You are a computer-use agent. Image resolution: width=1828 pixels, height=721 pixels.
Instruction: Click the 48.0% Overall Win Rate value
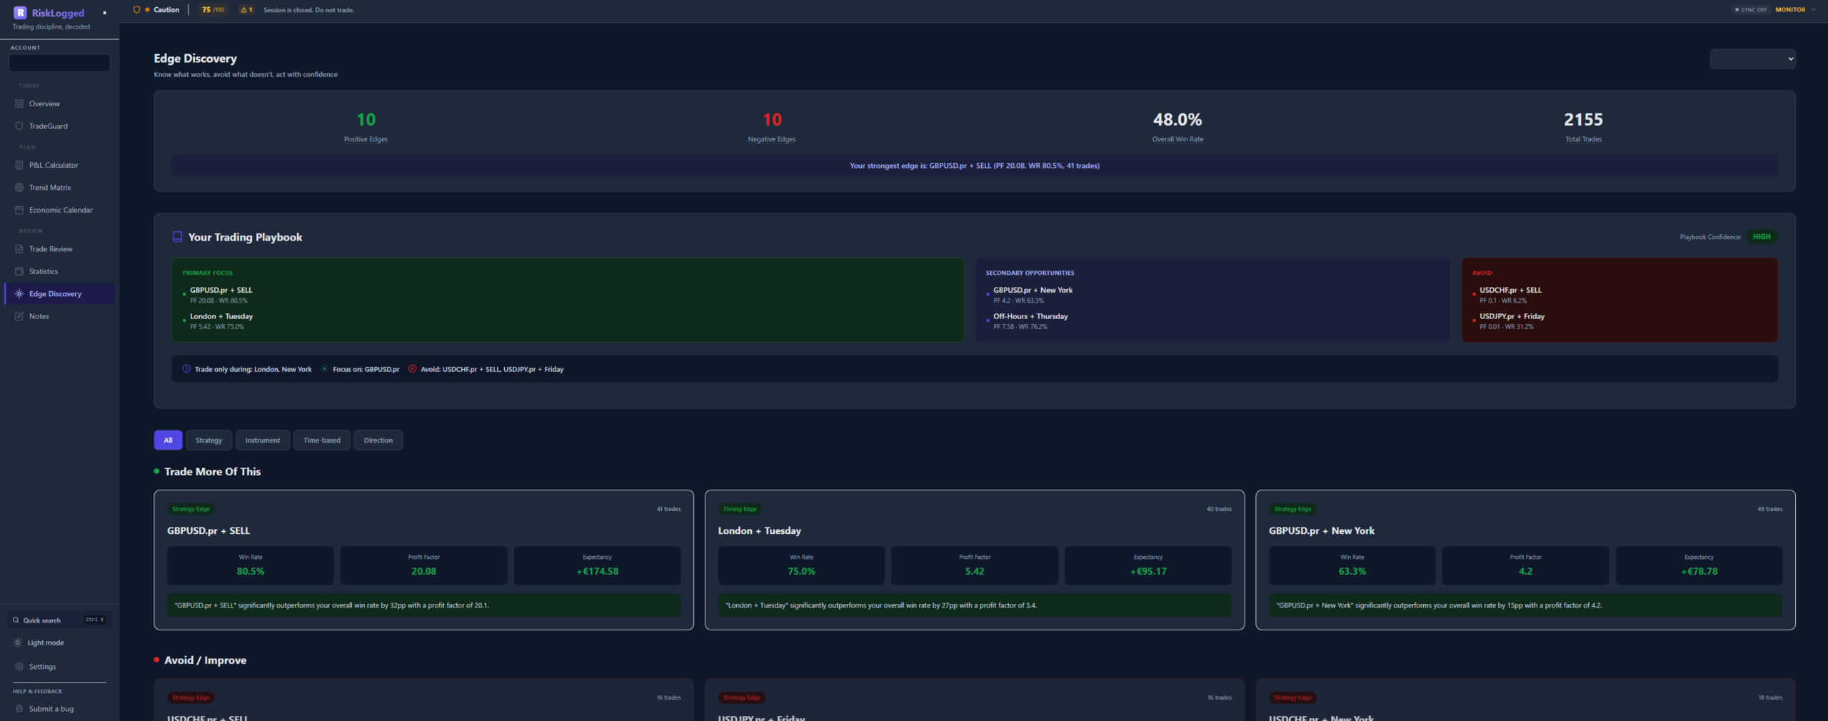(1177, 119)
